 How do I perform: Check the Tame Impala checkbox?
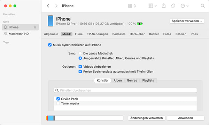pyautogui.click(x=58, y=103)
